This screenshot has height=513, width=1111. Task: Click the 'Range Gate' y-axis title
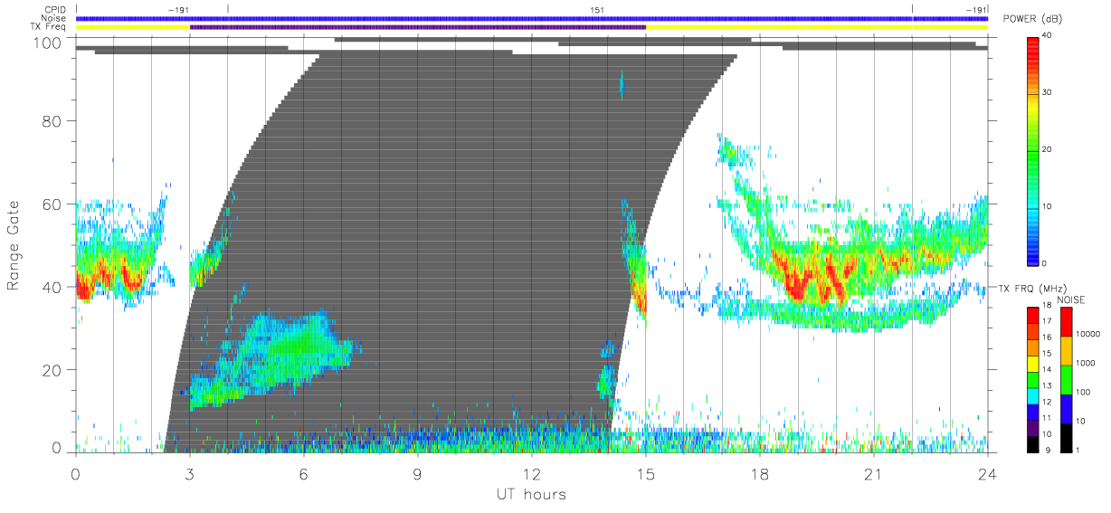point(14,247)
